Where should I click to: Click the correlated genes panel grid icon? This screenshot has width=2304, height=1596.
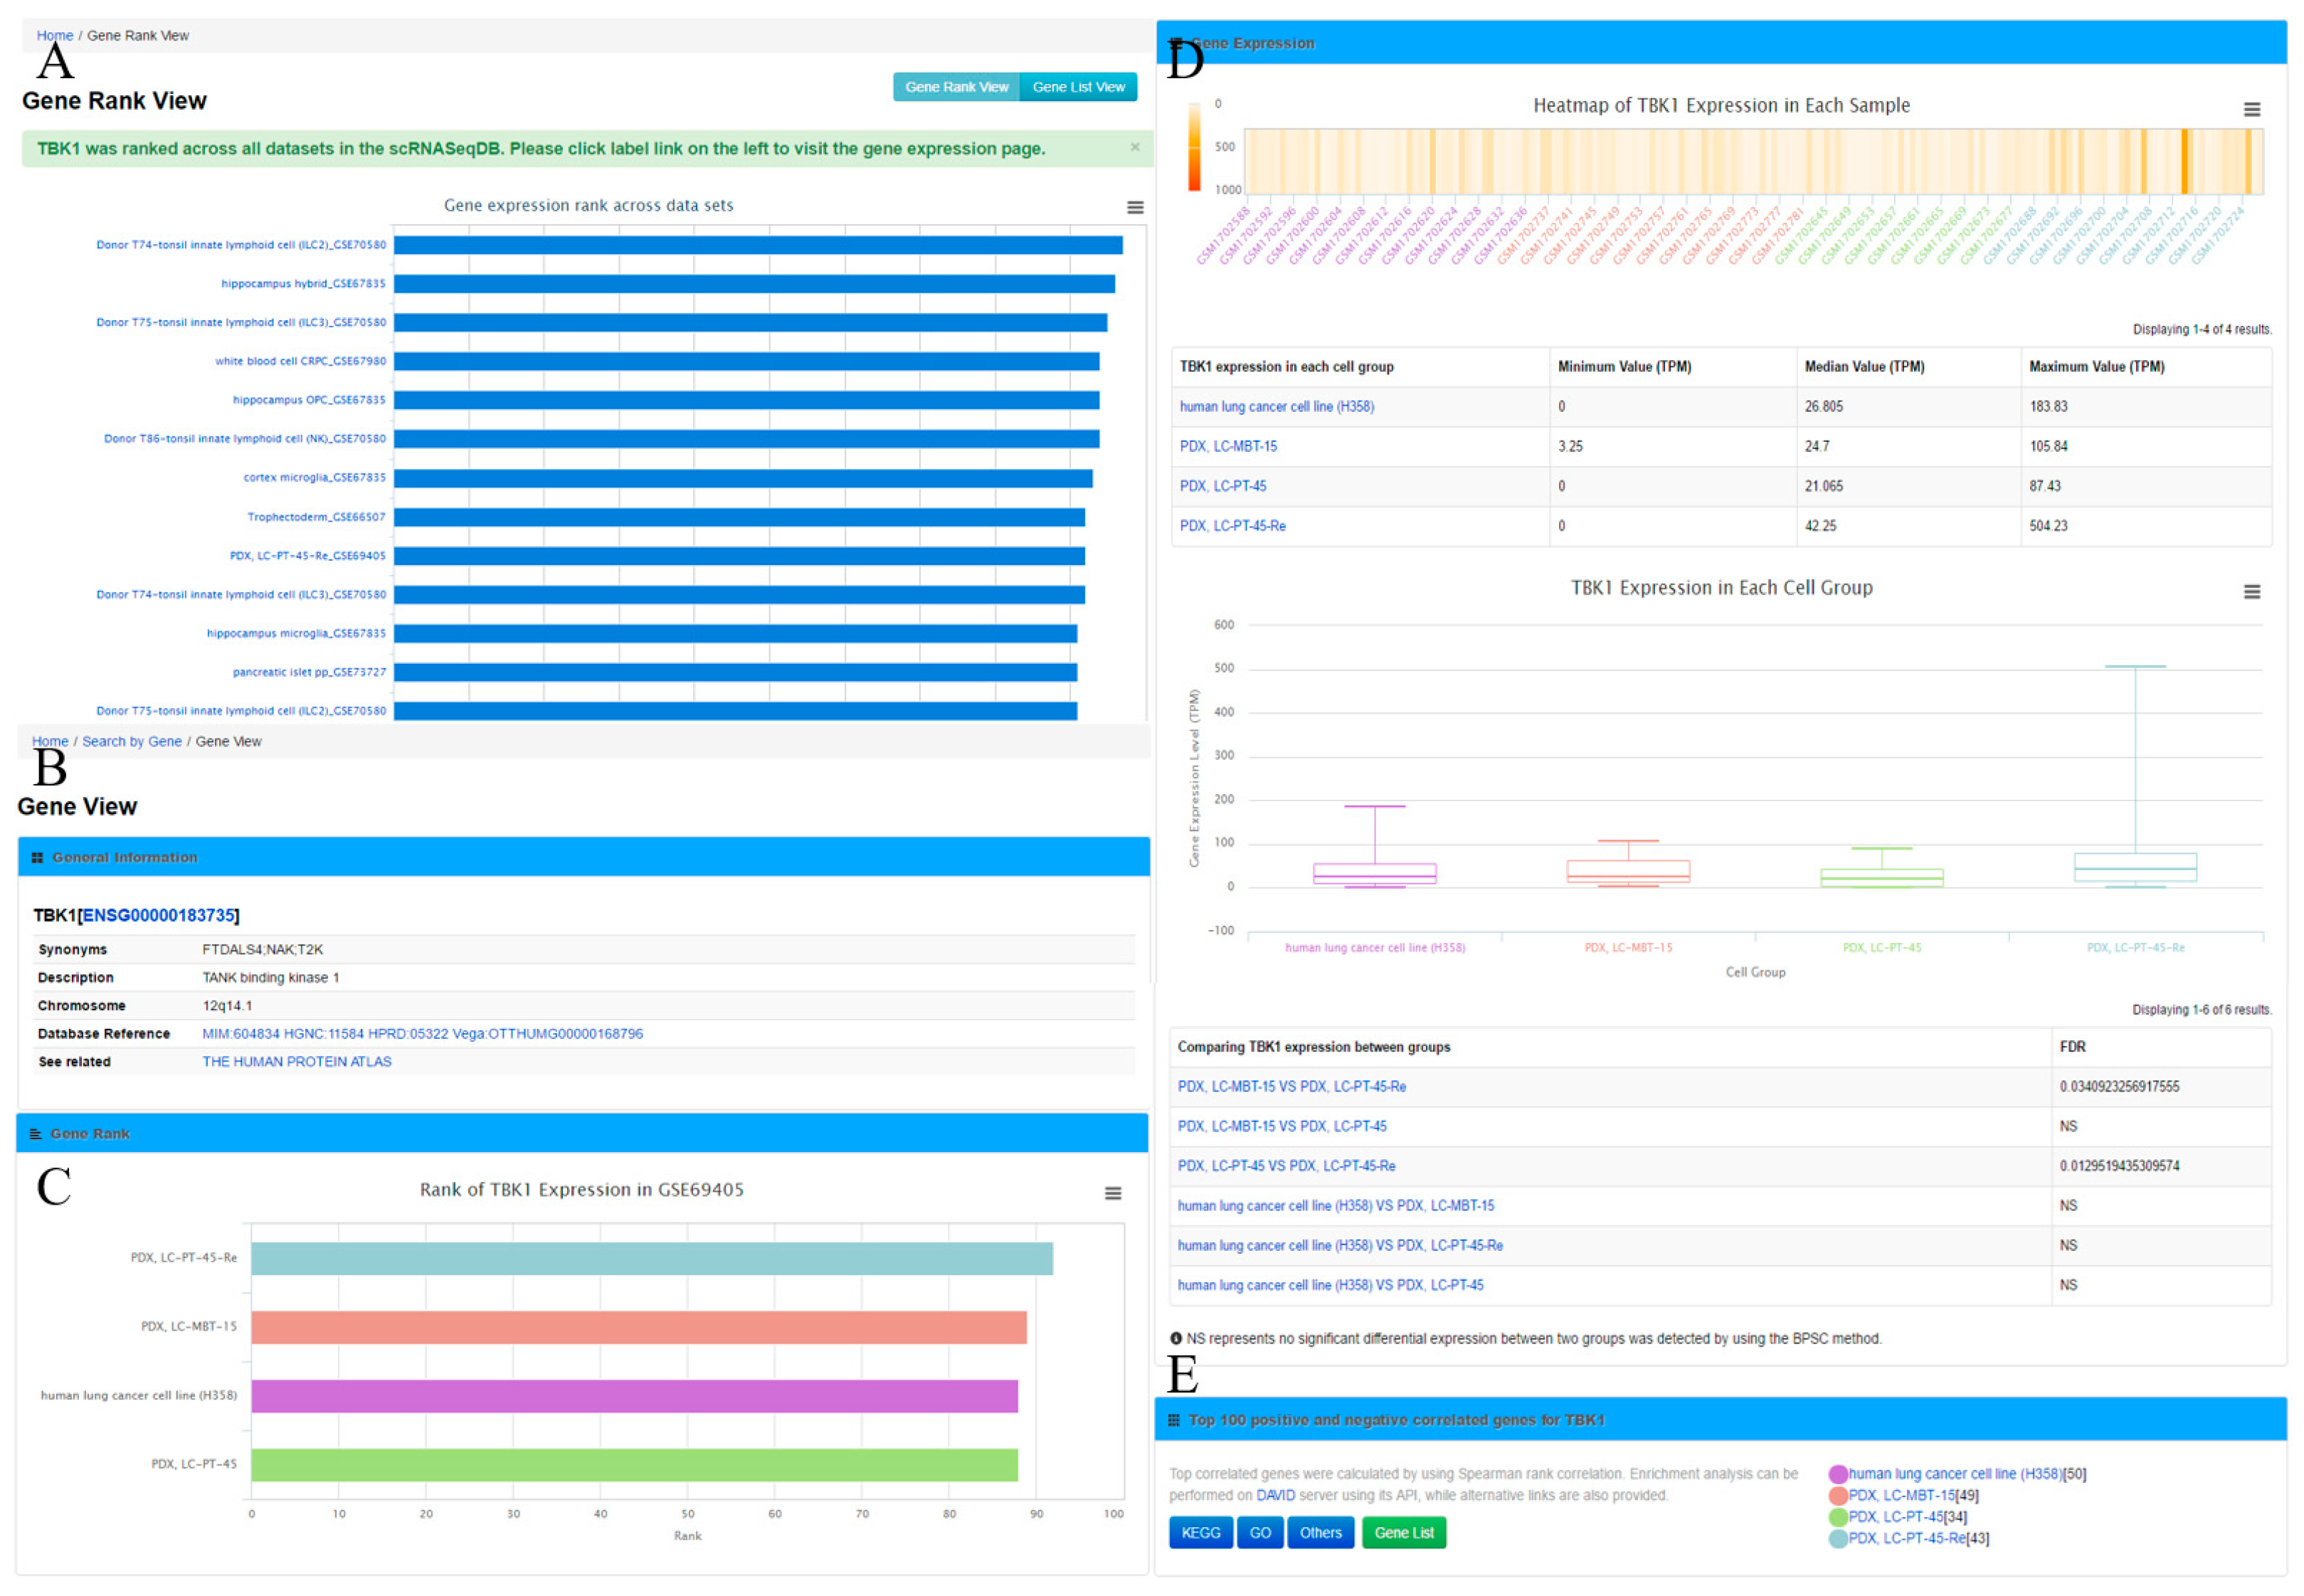1173,1419
